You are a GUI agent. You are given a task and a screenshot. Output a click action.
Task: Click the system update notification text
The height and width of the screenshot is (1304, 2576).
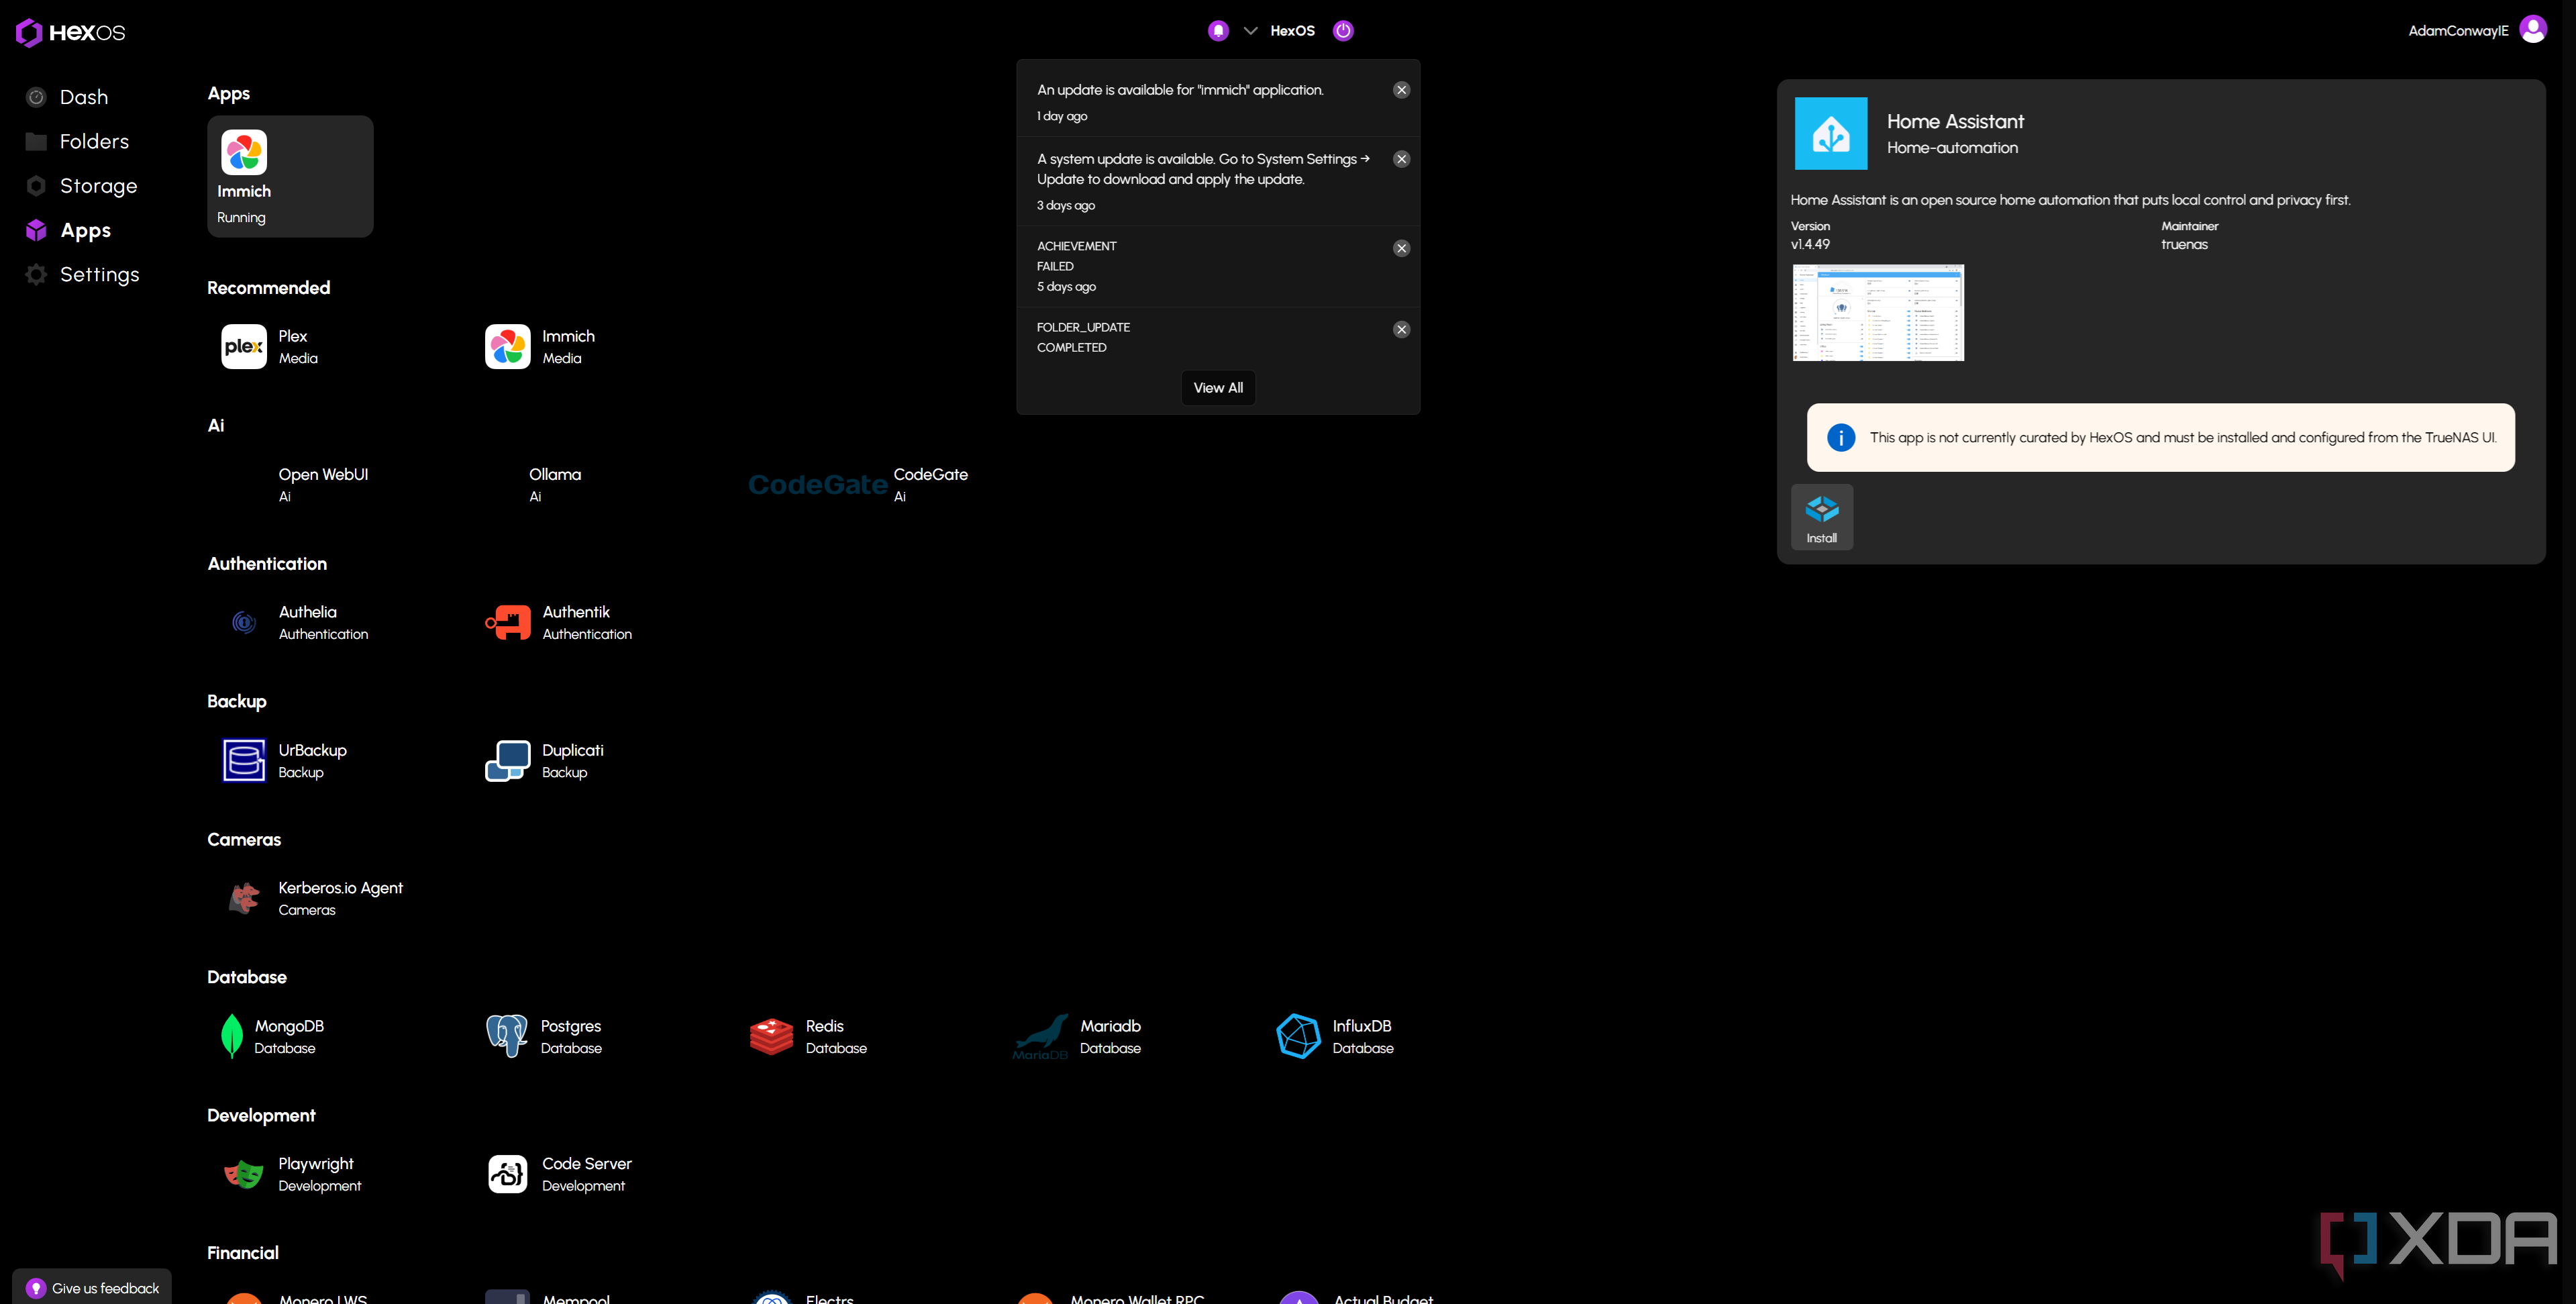[1203, 169]
